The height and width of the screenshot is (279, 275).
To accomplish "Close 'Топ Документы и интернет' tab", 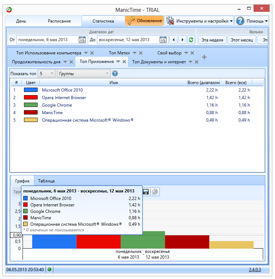I will click(x=197, y=62).
